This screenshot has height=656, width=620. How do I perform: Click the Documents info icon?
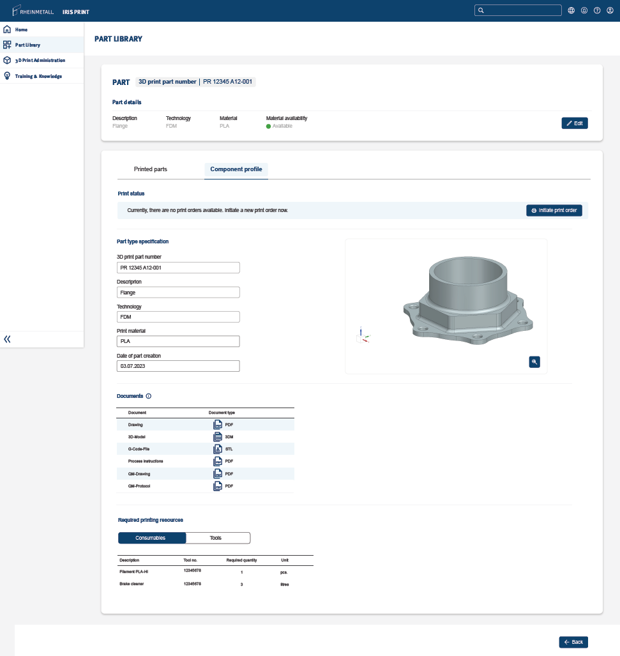tap(149, 396)
